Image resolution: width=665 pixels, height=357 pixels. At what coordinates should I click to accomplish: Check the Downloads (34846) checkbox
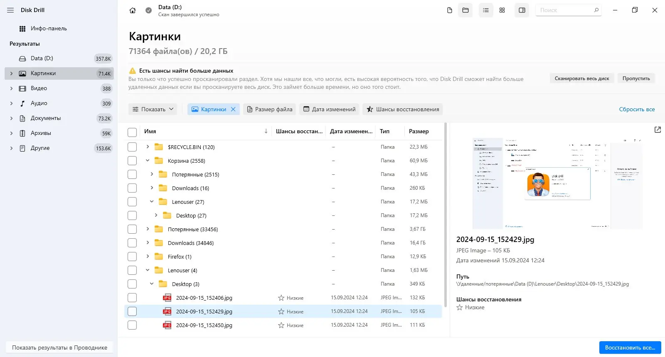tap(132, 243)
